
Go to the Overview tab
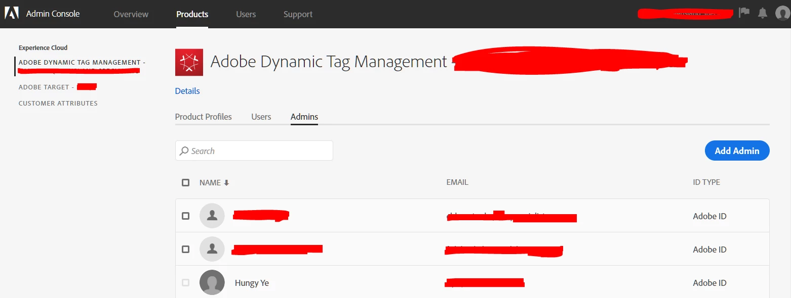coord(131,14)
